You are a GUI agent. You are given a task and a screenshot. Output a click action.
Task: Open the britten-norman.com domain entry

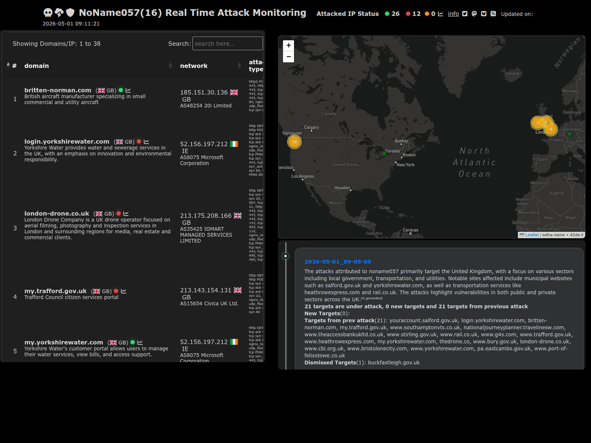point(58,90)
